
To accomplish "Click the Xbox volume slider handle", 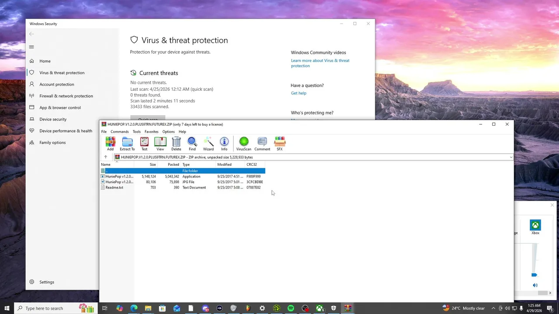I will [534, 275].
